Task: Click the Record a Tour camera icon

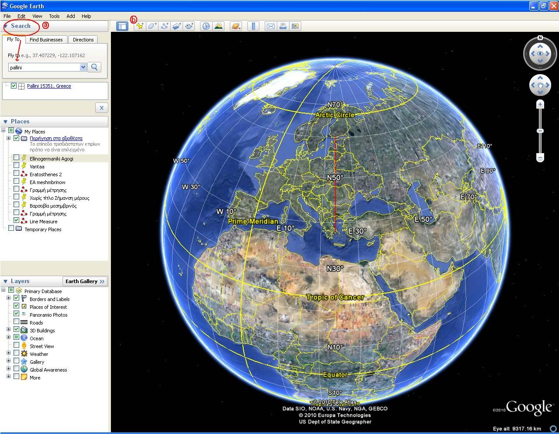Action: [189, 26]
